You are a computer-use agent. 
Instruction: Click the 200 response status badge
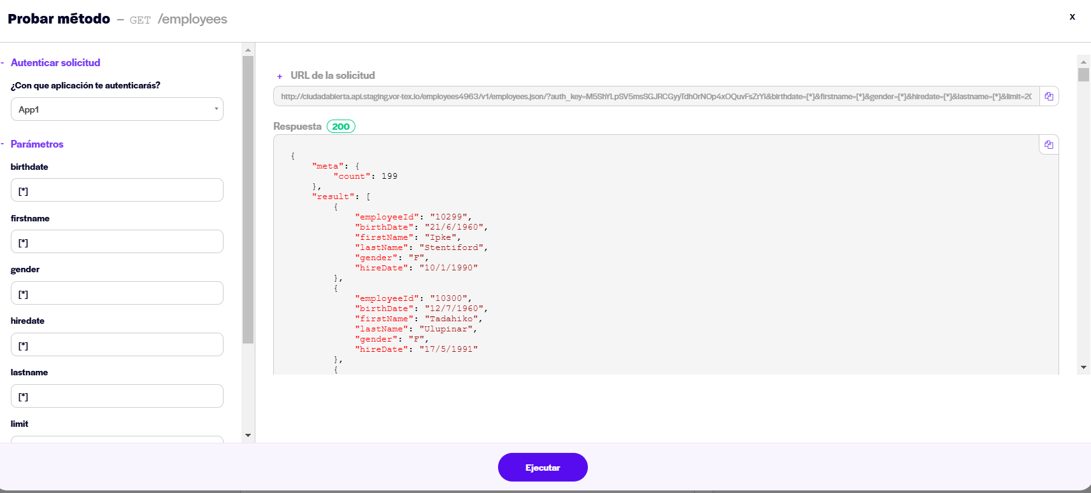point(341,127)
